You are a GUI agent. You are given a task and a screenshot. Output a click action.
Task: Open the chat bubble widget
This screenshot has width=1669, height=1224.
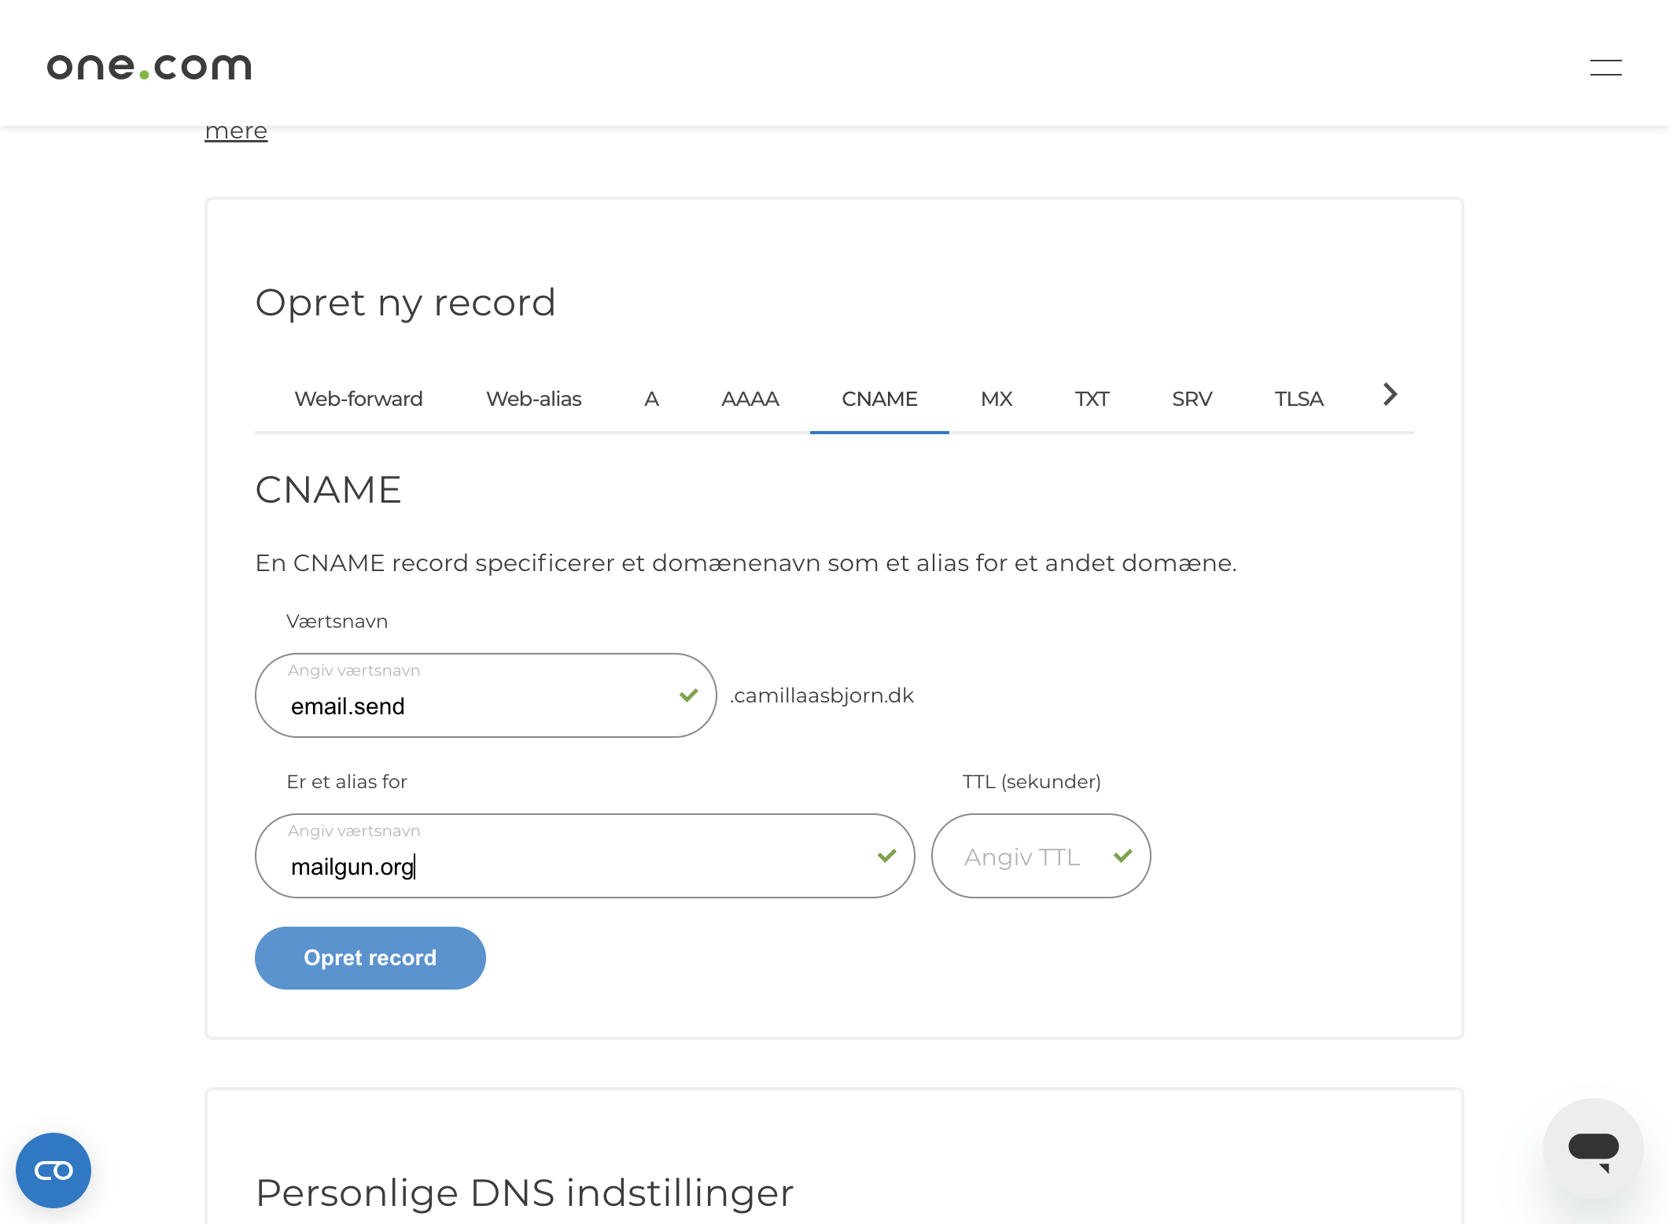(1593, 1148)
